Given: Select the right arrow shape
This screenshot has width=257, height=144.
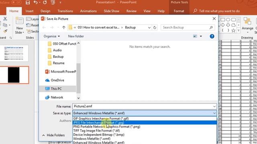Looking at the screenshot, I should [222, 25].
